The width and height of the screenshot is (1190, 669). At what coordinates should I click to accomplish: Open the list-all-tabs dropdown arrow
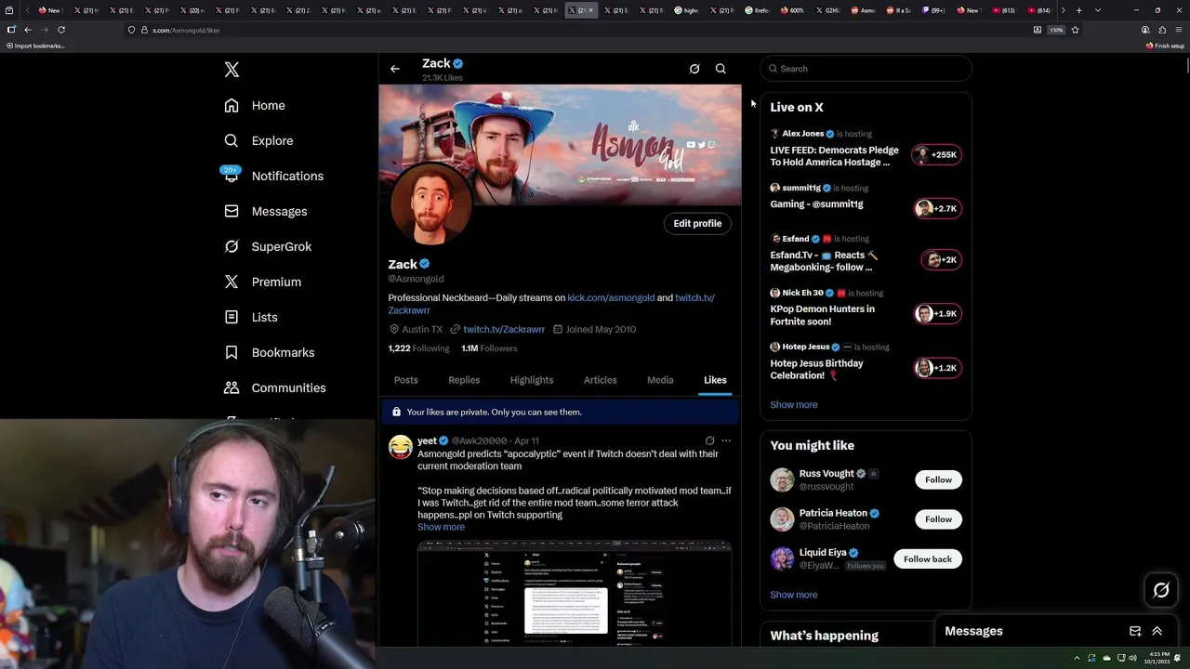1098,10
